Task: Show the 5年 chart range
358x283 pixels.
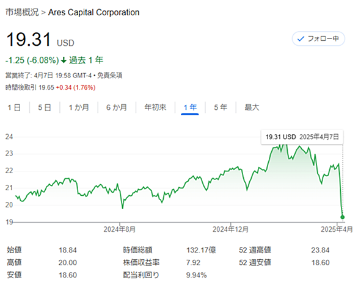Action: (221, 107)
